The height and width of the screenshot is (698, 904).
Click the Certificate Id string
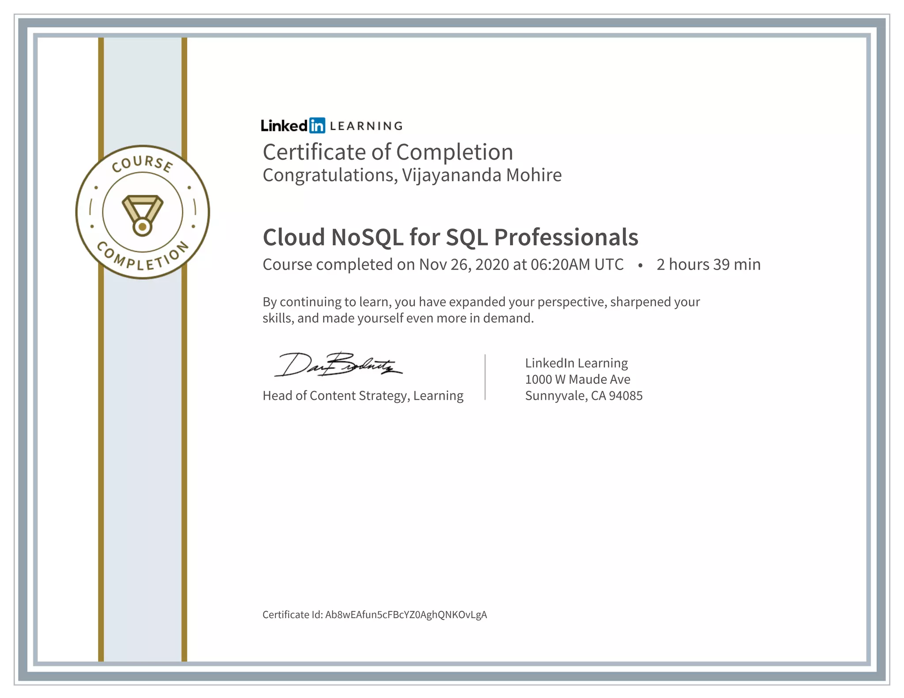[x=406, y=615]
